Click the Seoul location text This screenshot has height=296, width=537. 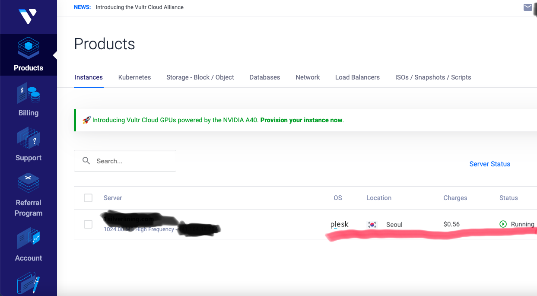(x=394, y=225)
